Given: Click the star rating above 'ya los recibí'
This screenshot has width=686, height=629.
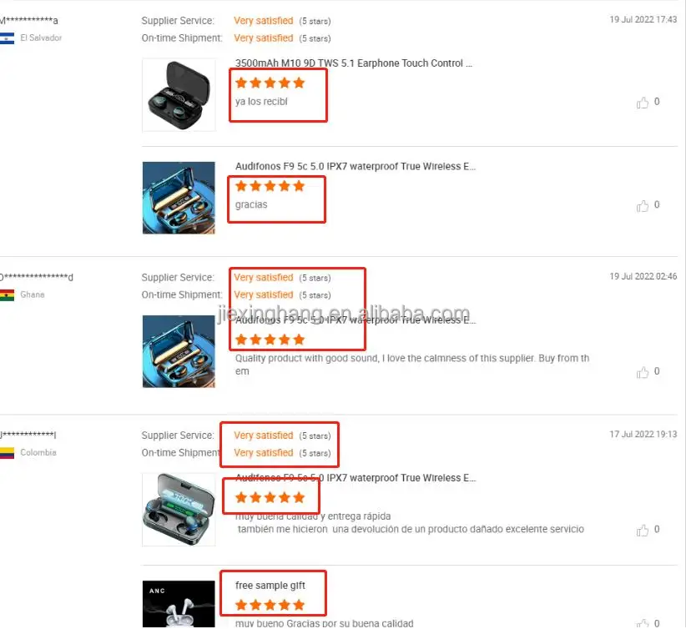Looking at the screenshot, I should [270, 83].
